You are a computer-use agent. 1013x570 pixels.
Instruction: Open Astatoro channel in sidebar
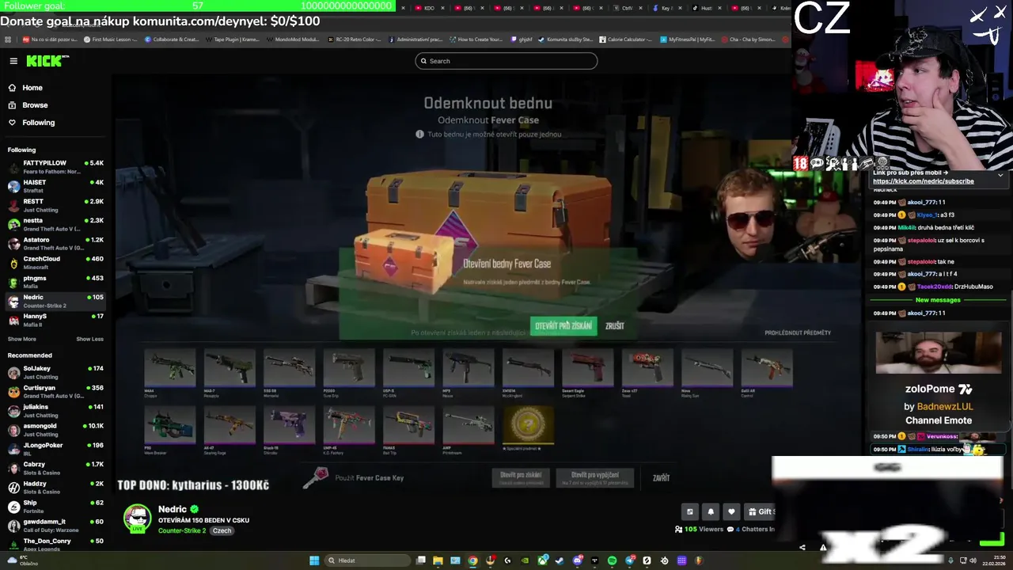[x=55, y=243]
